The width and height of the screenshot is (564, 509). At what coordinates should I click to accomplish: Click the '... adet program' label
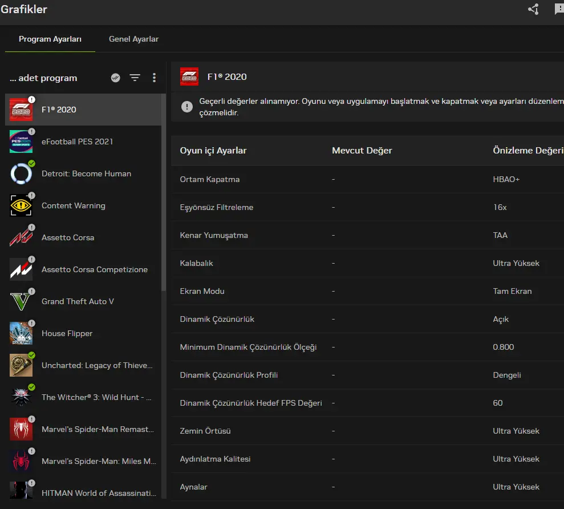[x=43, y=78]
